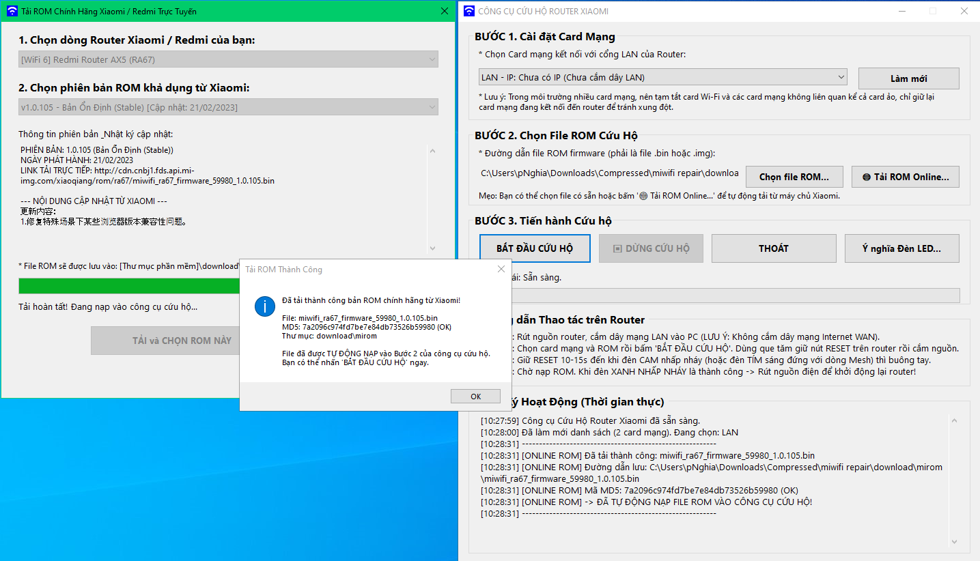The height and width of the screenshot is (561, 980).
Task: Start rescue with BẮT ĐẦU CỨU HỘ
Action: [535, 248]
